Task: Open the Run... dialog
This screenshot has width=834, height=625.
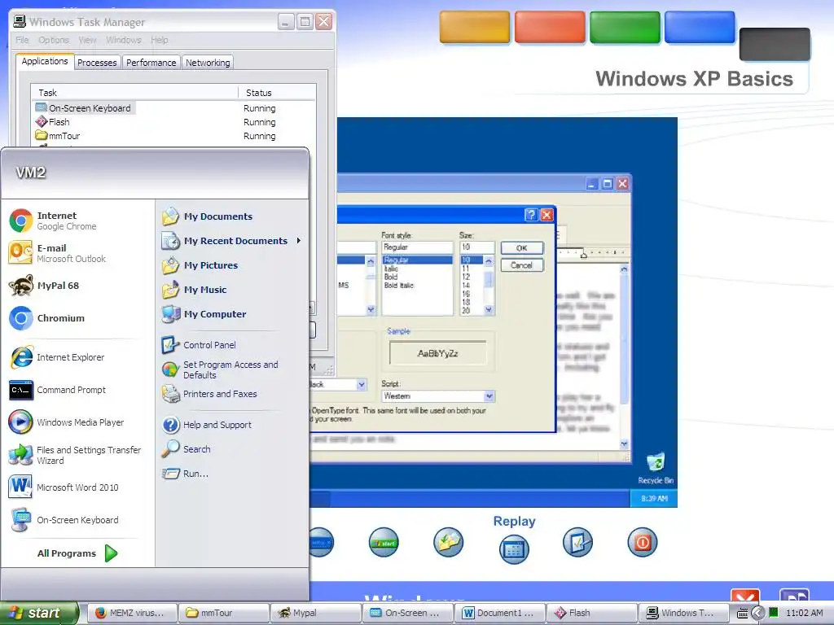Action: 185,474
